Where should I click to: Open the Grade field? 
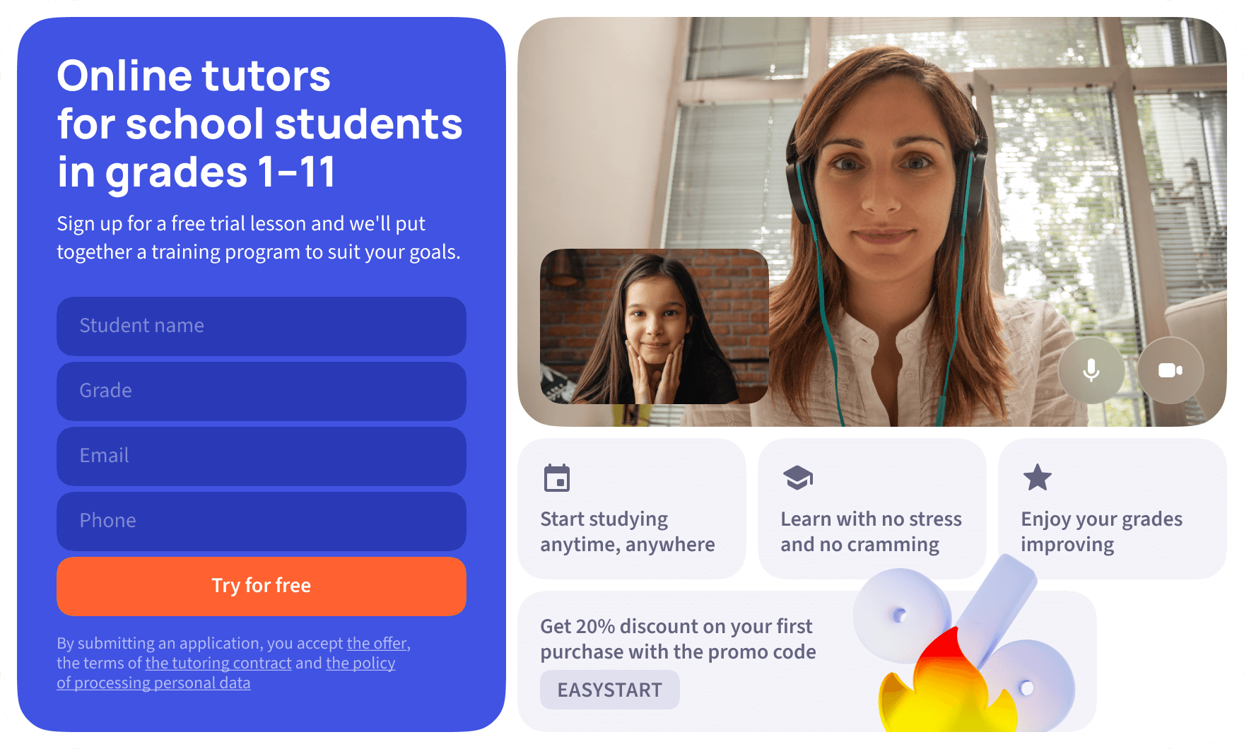coord(262,391)
